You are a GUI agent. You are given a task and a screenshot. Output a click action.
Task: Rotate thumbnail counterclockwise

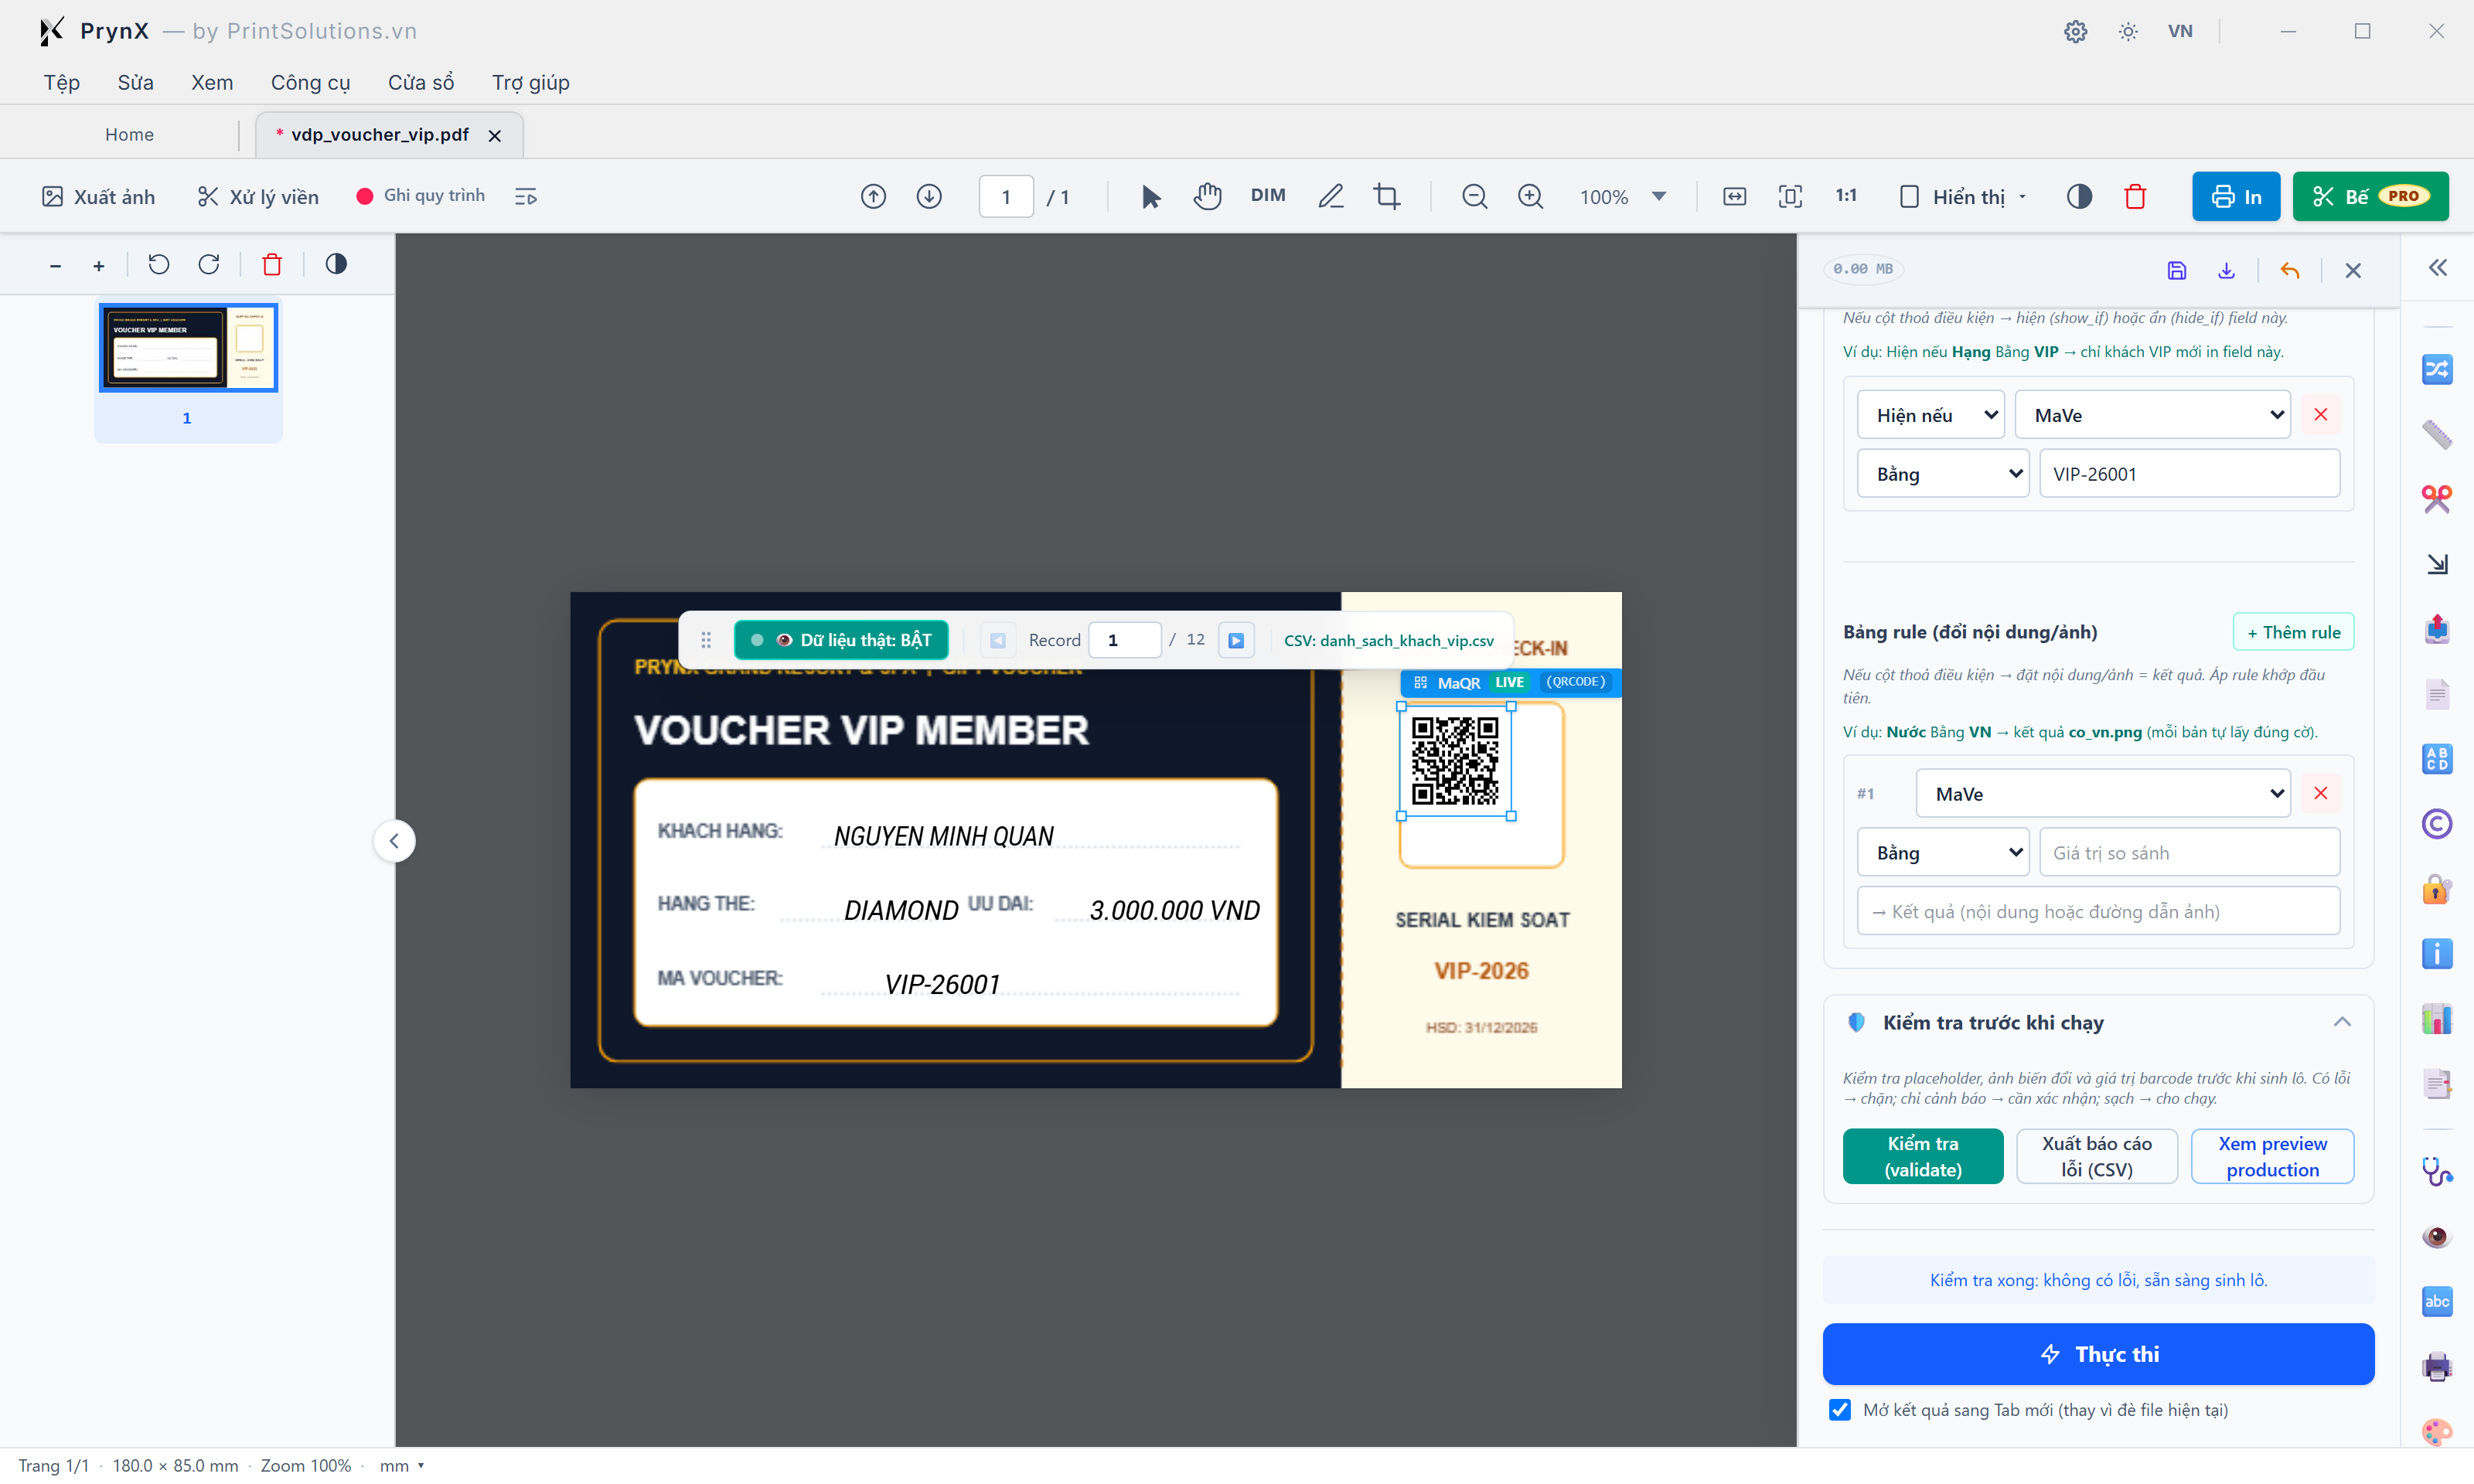(159, 265)
